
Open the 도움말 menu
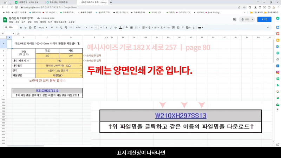(x=72, y=22)
